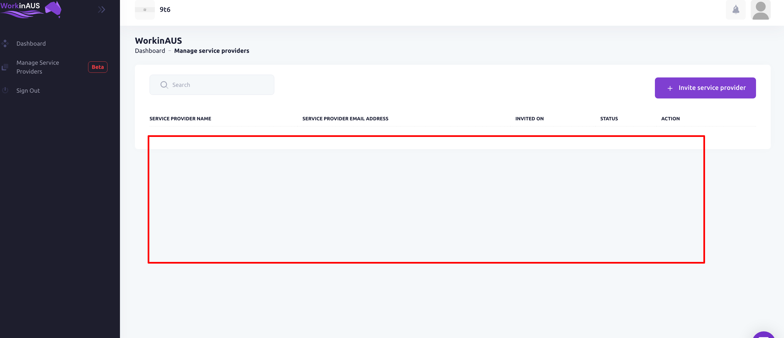Click the red Beta badge
784x338 pixels.
pyautogui.click(x=98, y=67)
